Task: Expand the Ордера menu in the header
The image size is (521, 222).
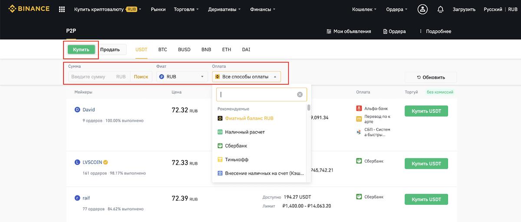Action: pos(397,9)
